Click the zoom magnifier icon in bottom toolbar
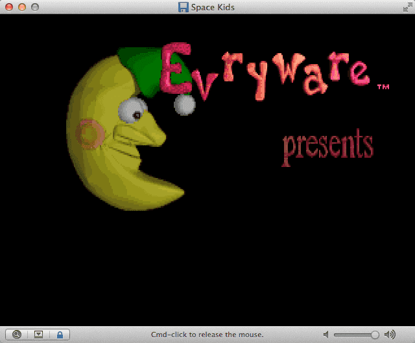415x343 pixels. (17, 335)
